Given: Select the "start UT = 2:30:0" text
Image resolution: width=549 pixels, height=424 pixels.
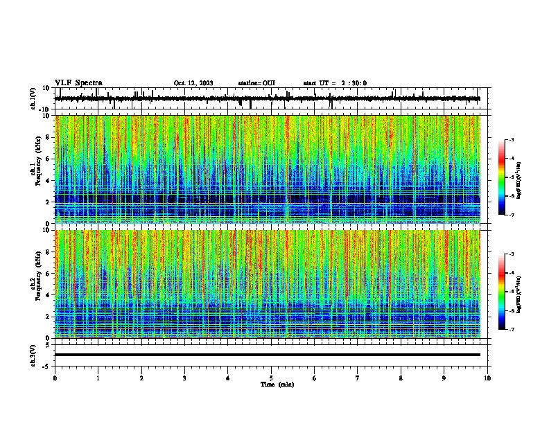Looking at the screenshot, I should [335, 83].
